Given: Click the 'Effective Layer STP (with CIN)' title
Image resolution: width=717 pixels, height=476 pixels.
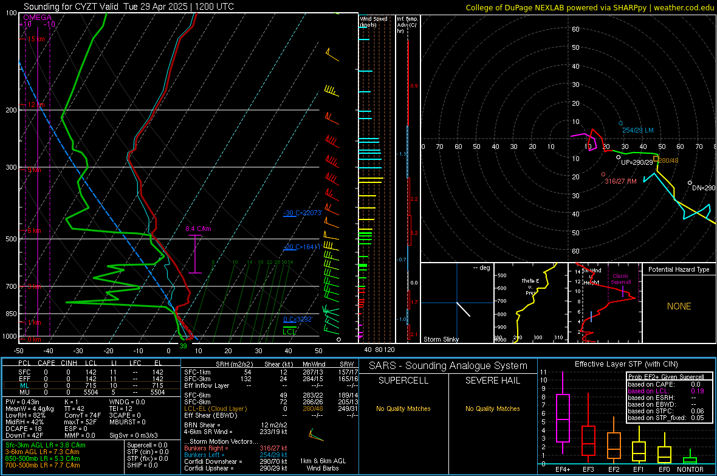Looking at the screenshot, I should click(626, 364).
